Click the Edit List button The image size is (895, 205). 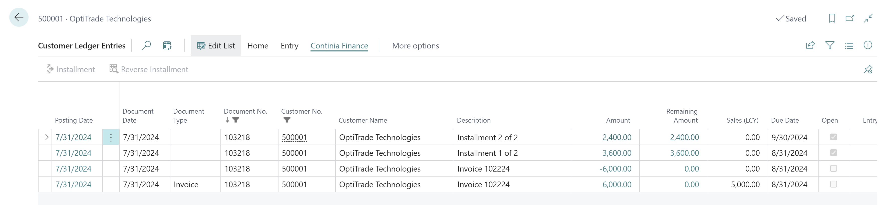[x=216, y=45]
